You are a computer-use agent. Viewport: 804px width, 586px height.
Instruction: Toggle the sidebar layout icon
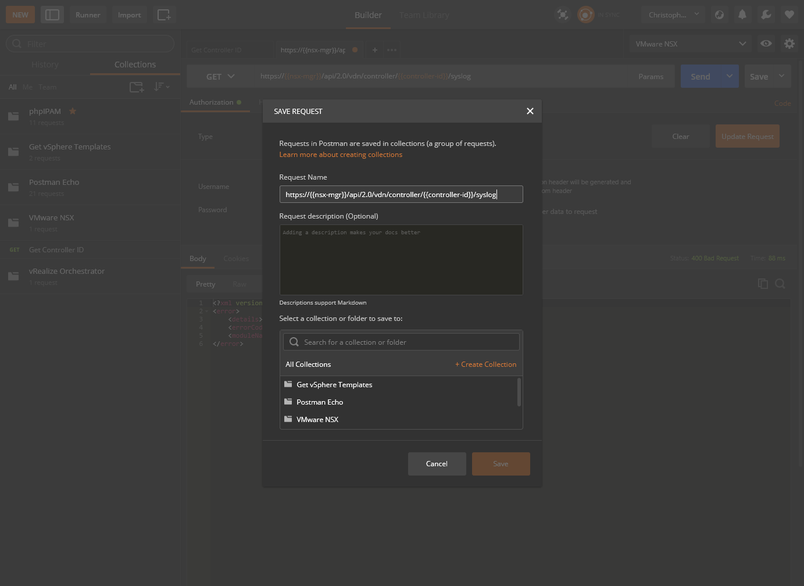(52, 15)
